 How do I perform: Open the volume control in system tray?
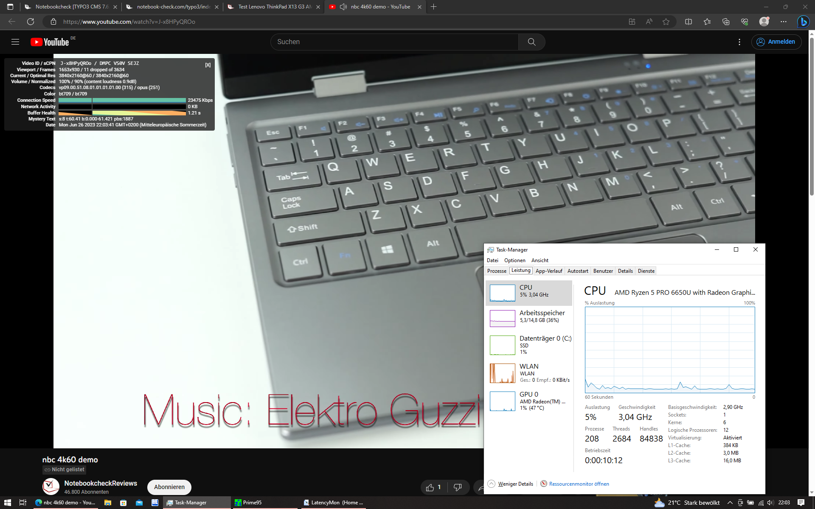[x=770, y=503]
